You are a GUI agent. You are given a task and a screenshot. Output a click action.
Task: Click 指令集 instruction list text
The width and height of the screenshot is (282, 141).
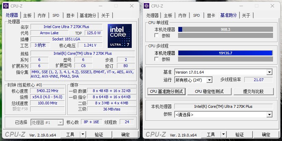pos(83,74)
